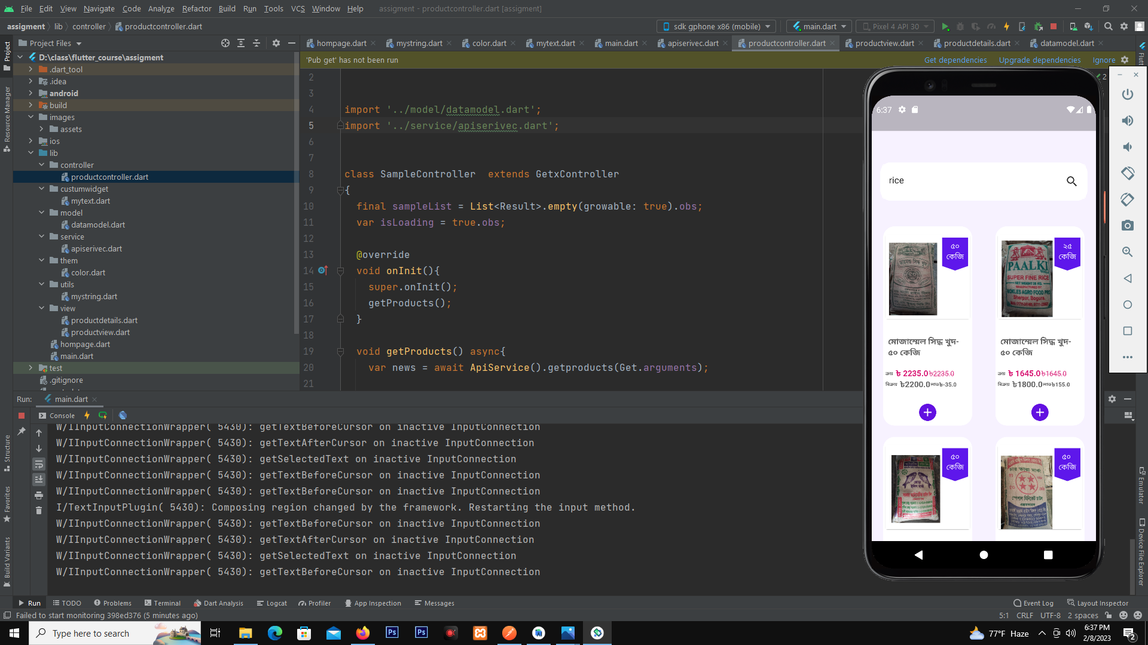The width and height of the screenshot is (1148, 645).
Task: Expand the android folder in project tree
Action: (30, 94)
